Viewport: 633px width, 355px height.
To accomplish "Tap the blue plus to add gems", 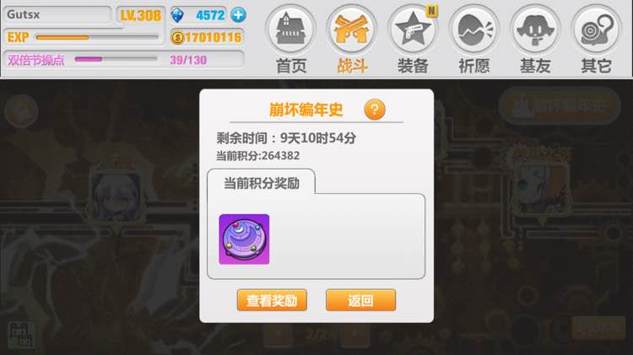I will pyautogui.click(x=238, y=15).
